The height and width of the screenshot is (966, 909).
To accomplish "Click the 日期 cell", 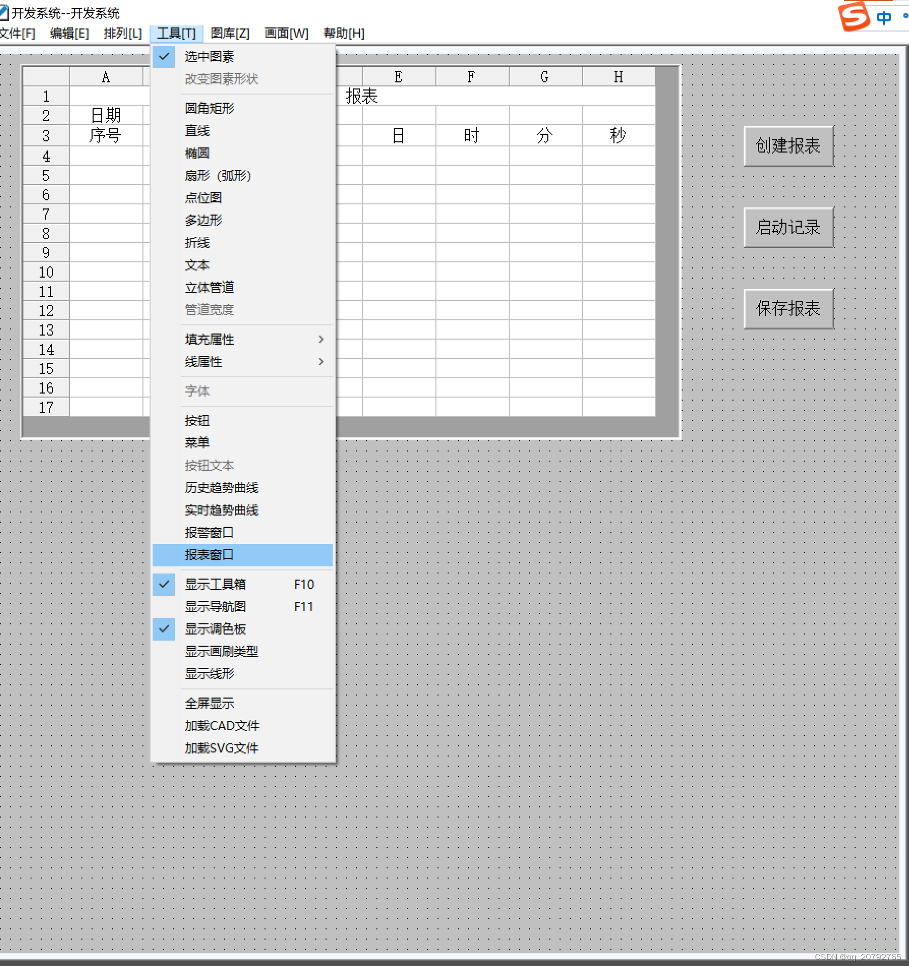I will click(x=106, y=115).
